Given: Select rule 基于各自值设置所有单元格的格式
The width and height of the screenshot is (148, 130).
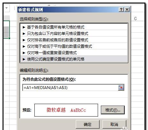Looking at the screenshot, I should pyautogui.click(x=74, y=27).
